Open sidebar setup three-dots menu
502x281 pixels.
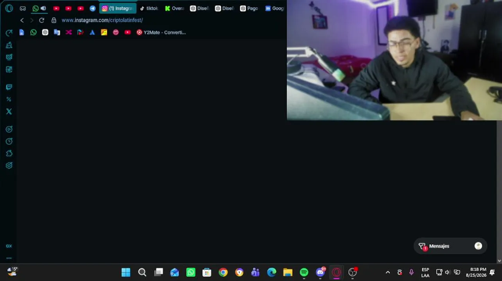click(9, 258)
